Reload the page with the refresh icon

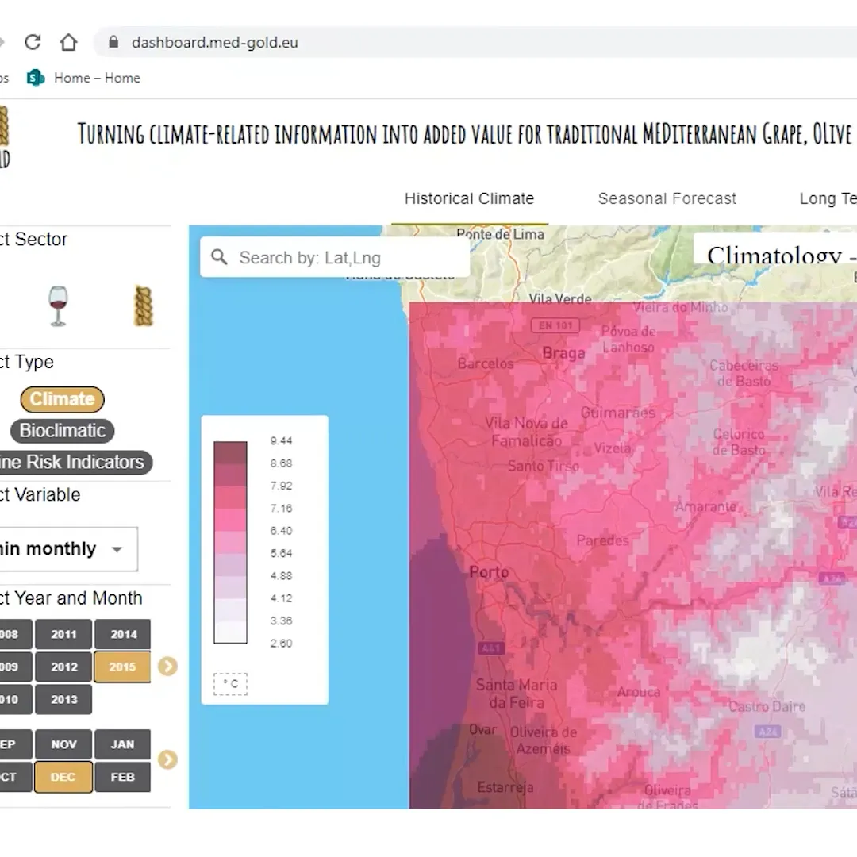[33, 42]
